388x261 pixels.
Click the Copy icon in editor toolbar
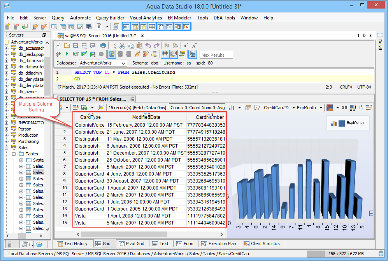[131, 45]
